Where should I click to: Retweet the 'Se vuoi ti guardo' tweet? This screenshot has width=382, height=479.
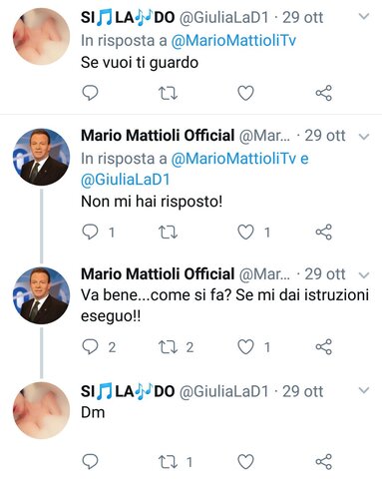point(168,93)
